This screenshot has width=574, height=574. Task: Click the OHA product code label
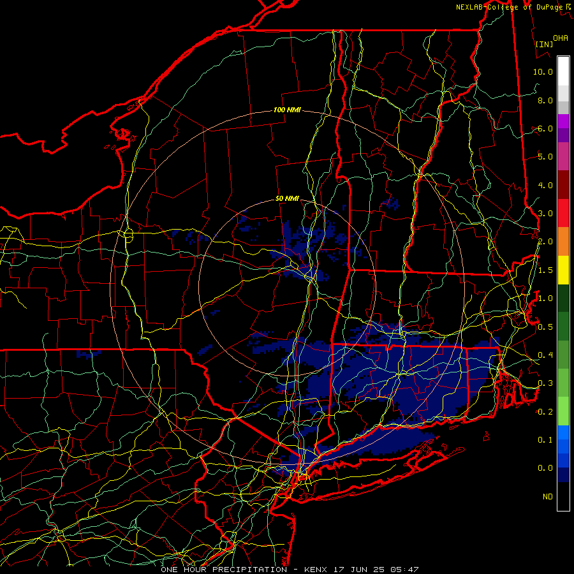[x=561, y=38]
